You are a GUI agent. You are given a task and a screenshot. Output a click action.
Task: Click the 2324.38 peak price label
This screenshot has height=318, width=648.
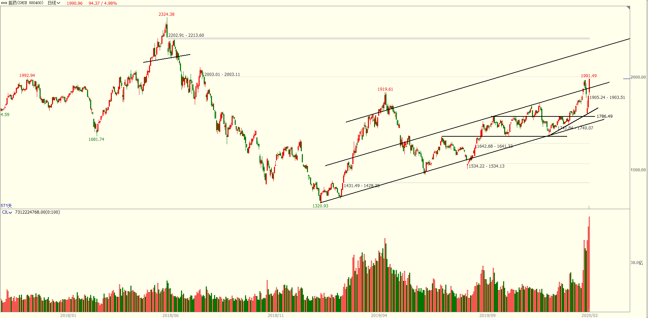167,14
